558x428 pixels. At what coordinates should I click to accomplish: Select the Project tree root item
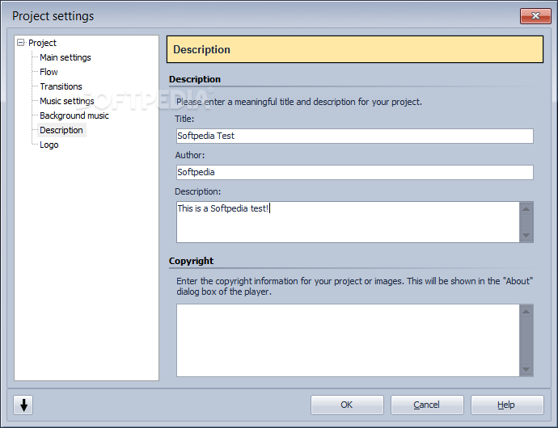coord(42,43)
